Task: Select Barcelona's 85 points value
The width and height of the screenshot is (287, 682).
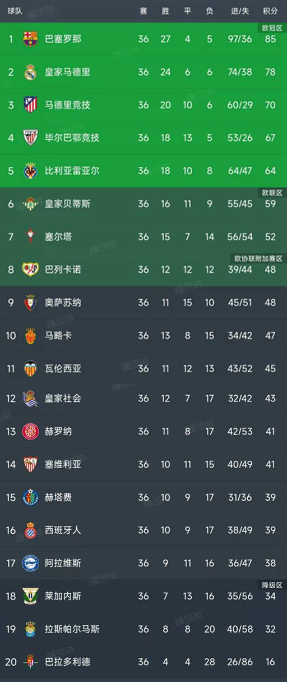Action: (x=271, y=39)
